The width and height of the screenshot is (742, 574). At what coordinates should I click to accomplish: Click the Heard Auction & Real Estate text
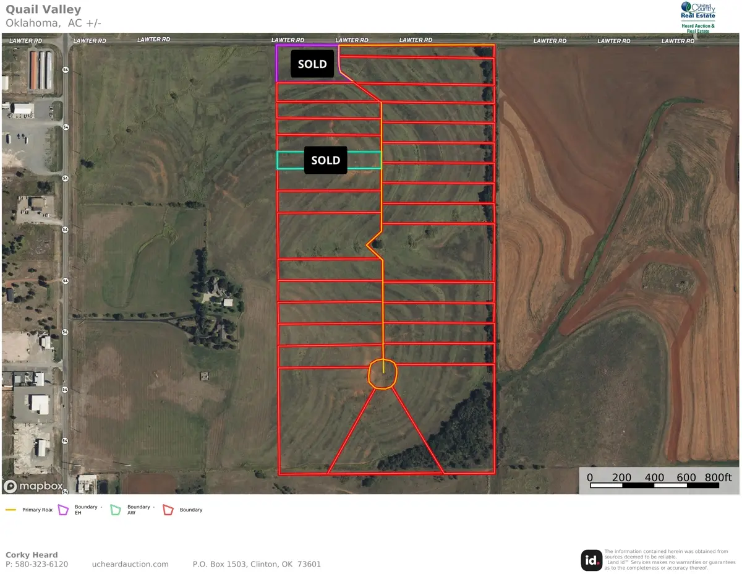(x=697, y=27)
